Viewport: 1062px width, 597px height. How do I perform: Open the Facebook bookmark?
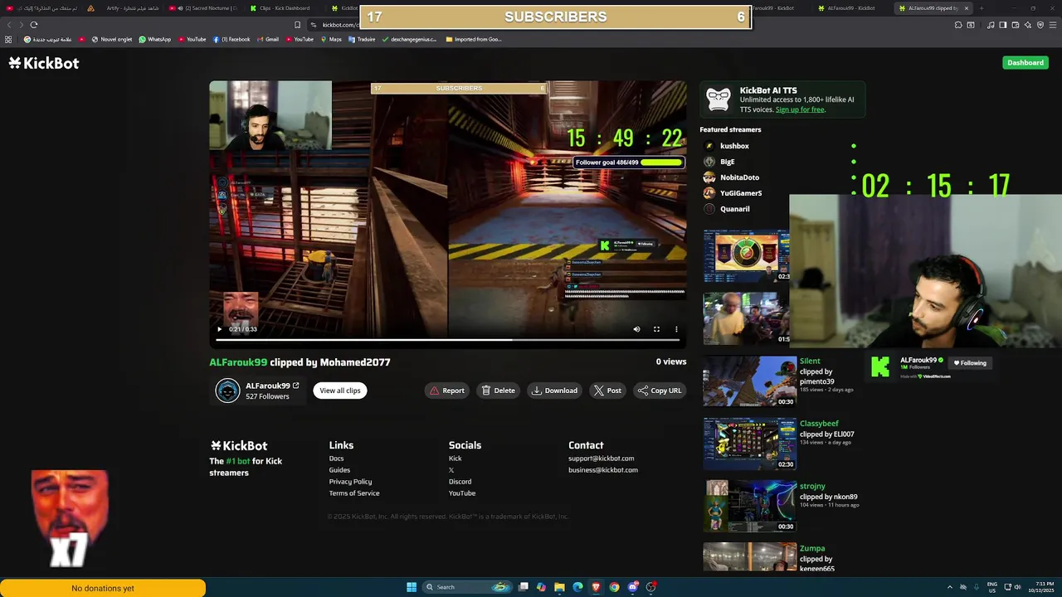pos(231,39)
